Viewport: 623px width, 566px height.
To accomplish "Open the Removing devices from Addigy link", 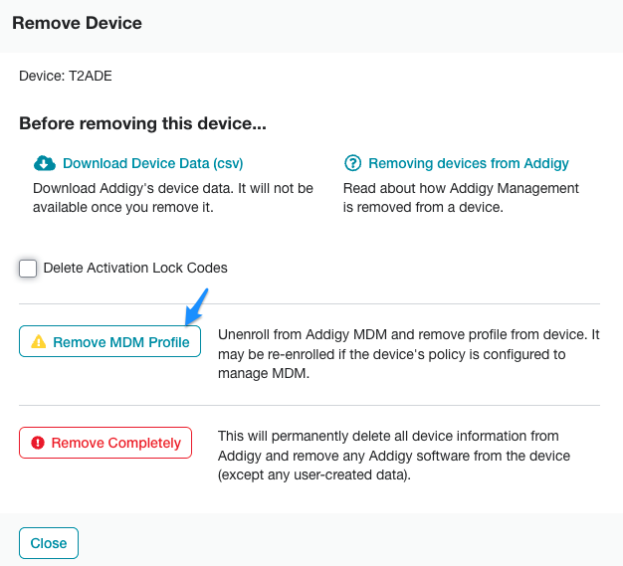I will pyautogui.click(x=468, y=163).
